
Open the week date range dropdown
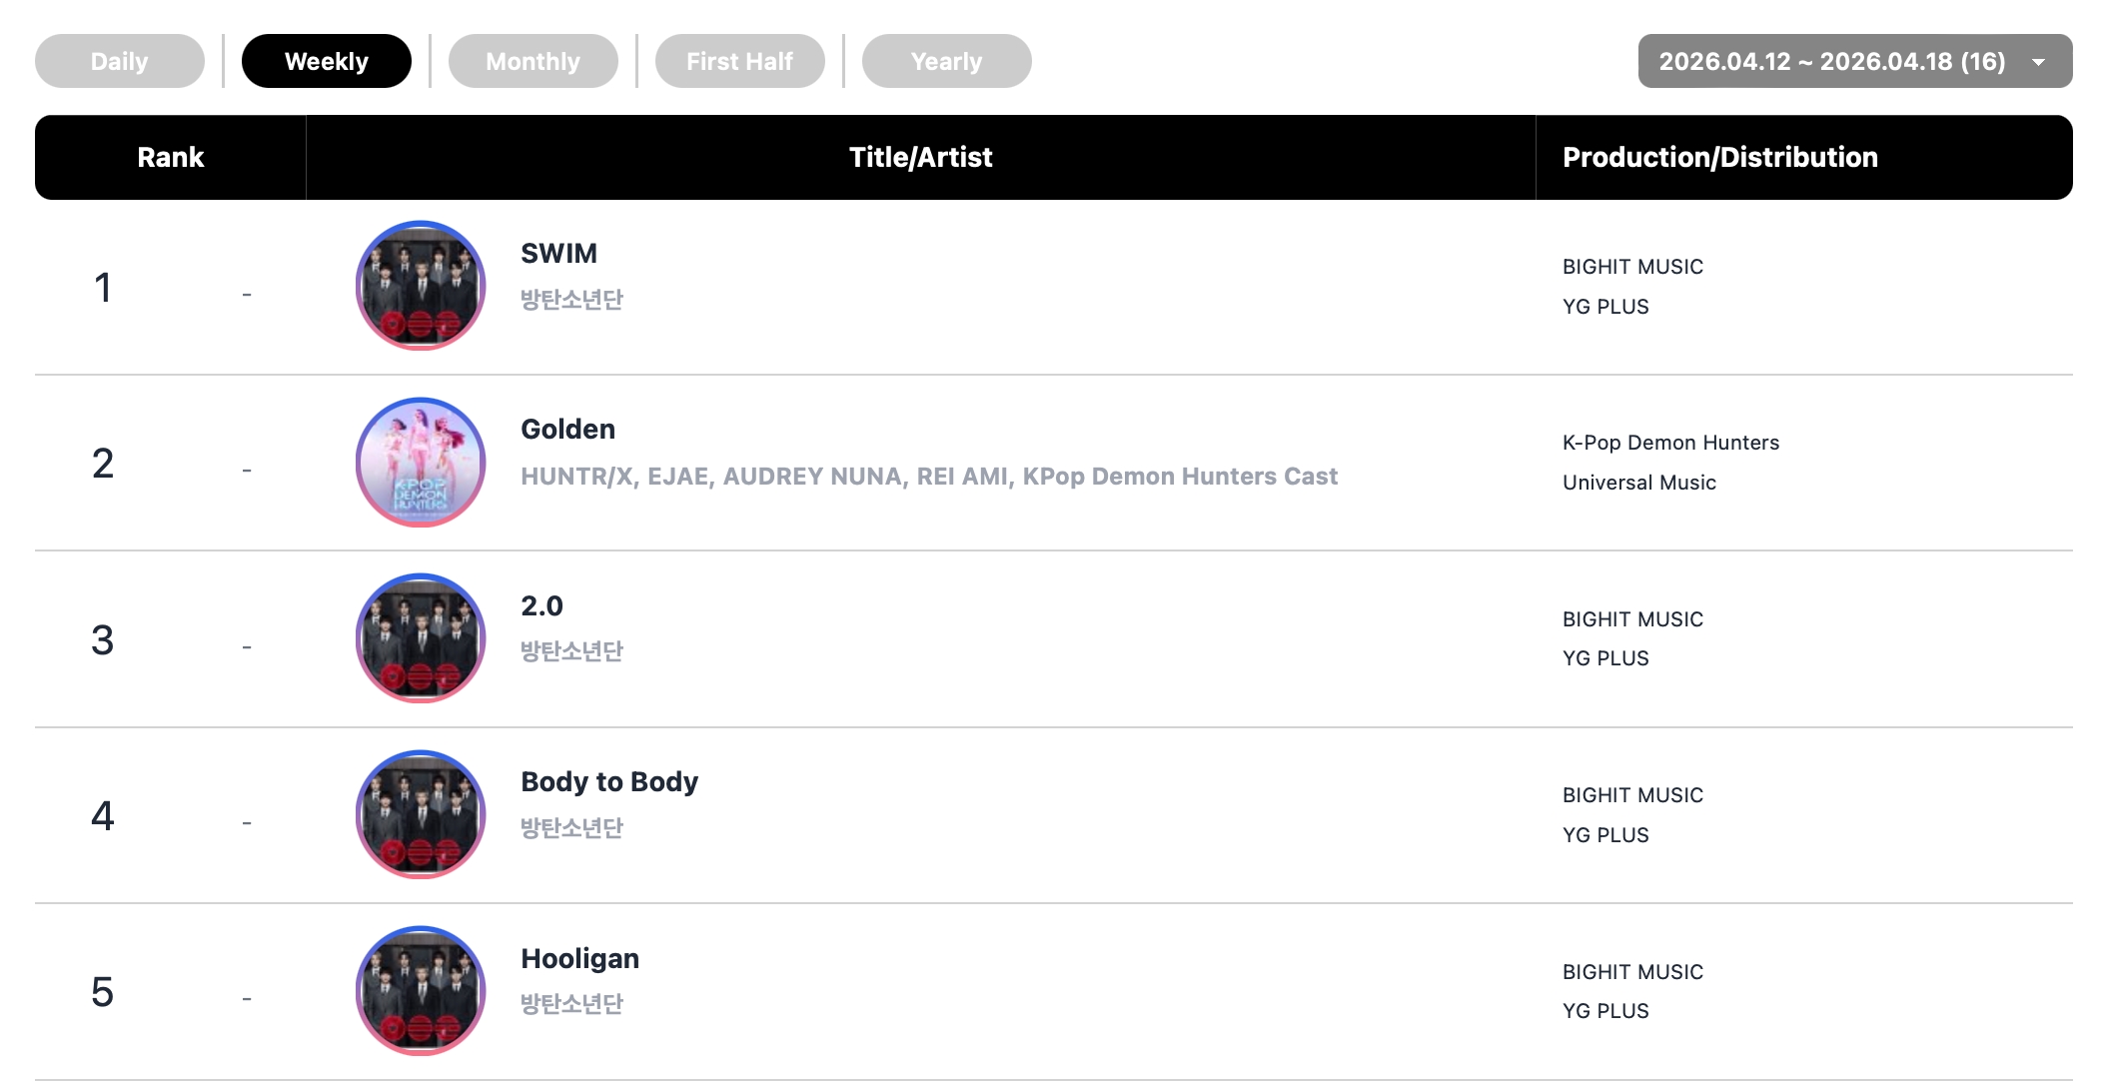pos(1832,61)
